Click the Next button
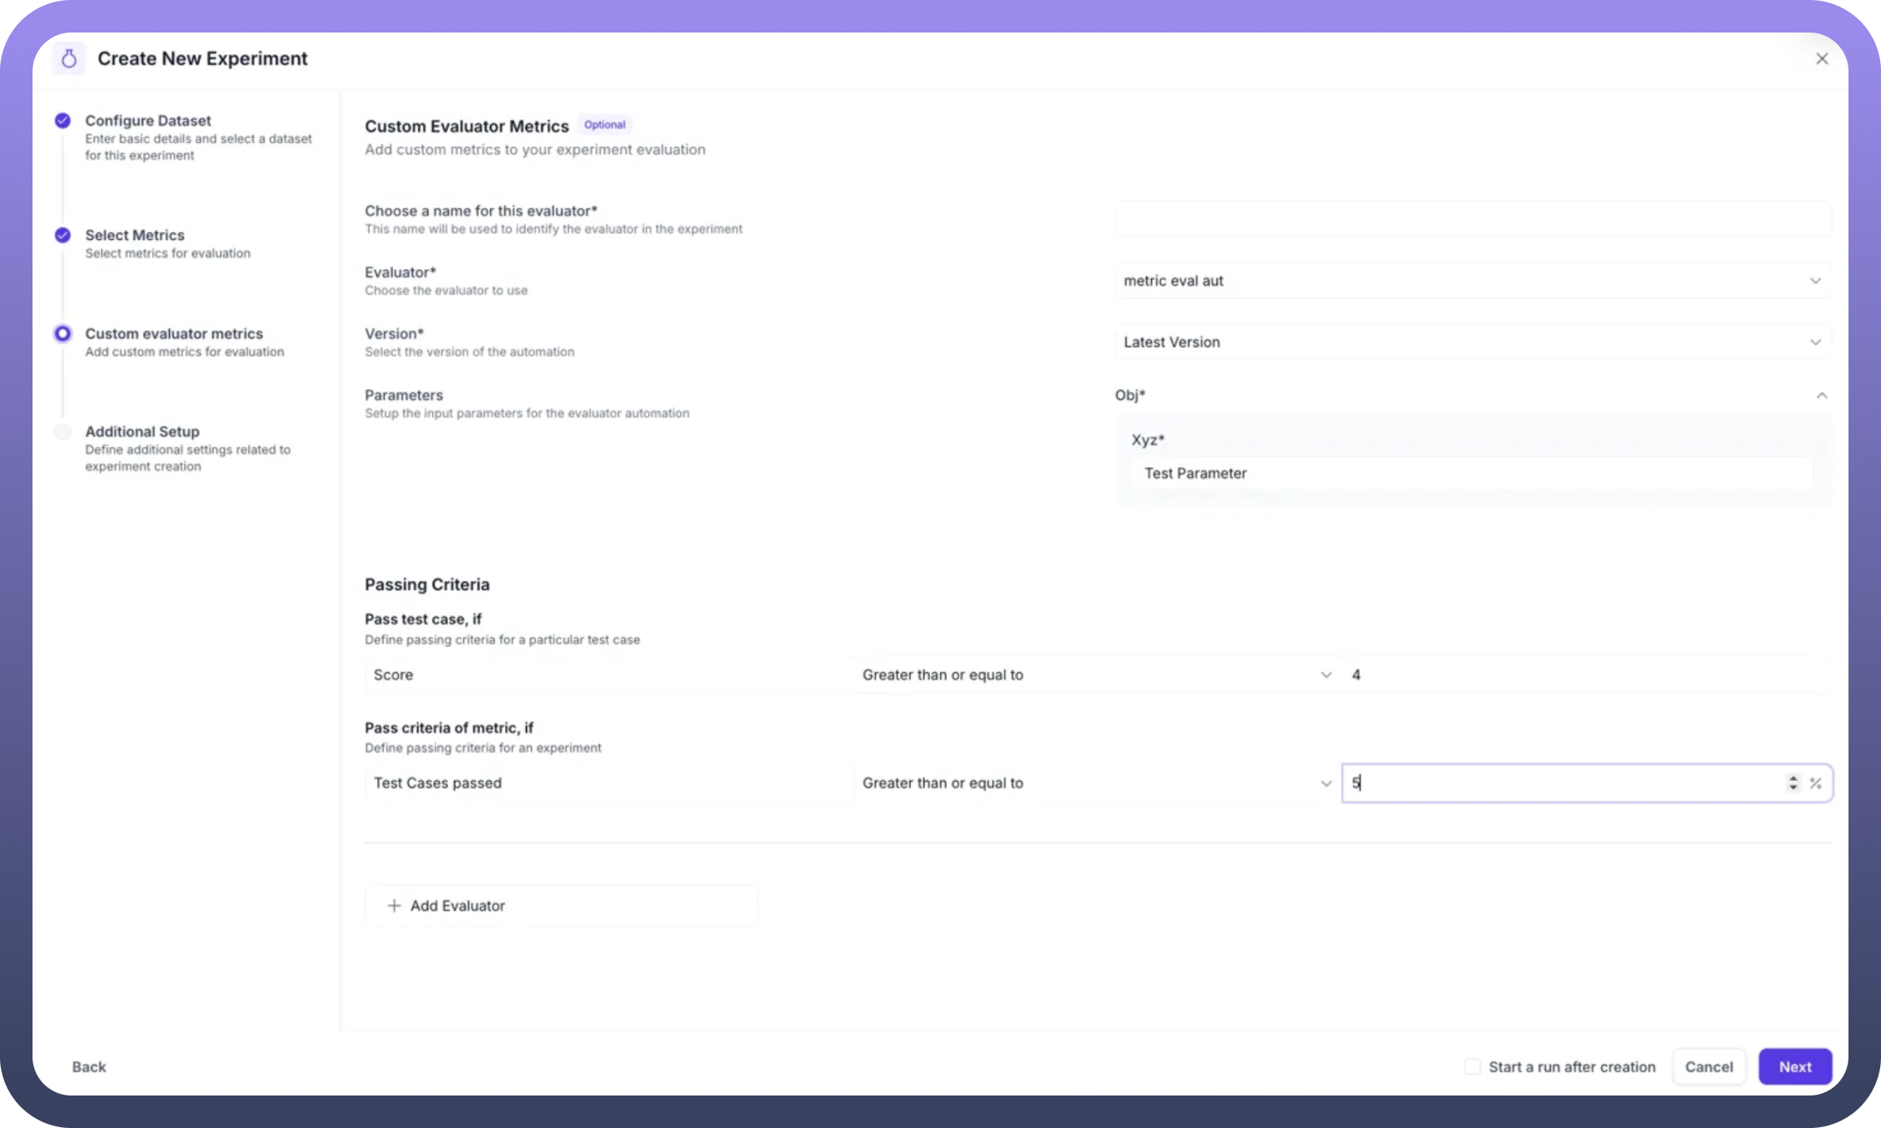 [x=1795, y=1066]
